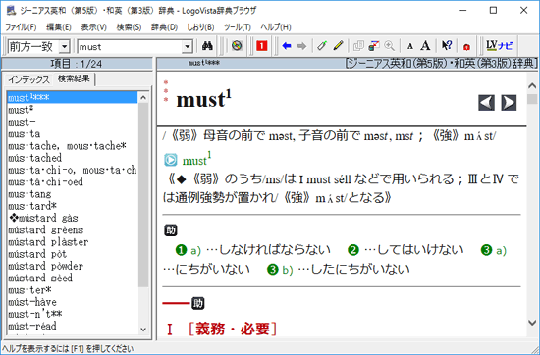The width and height of the screenshot is (540, 355).
Task: Switch to the 検索結果 tab
Action: click(x=74, y=78)
